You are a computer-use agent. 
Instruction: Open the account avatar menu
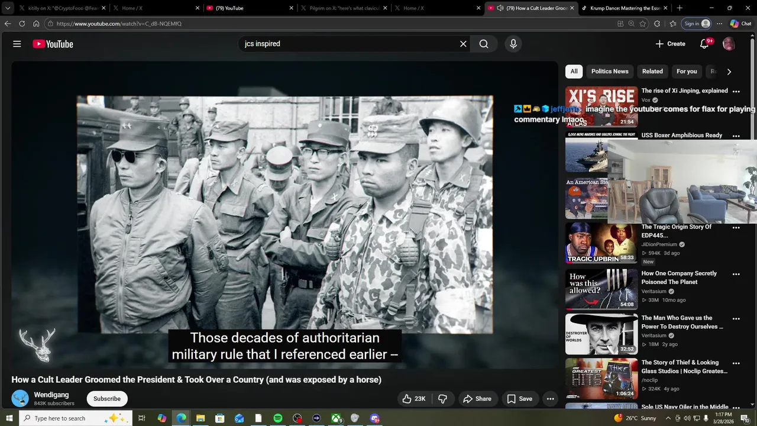pos(729,44)
